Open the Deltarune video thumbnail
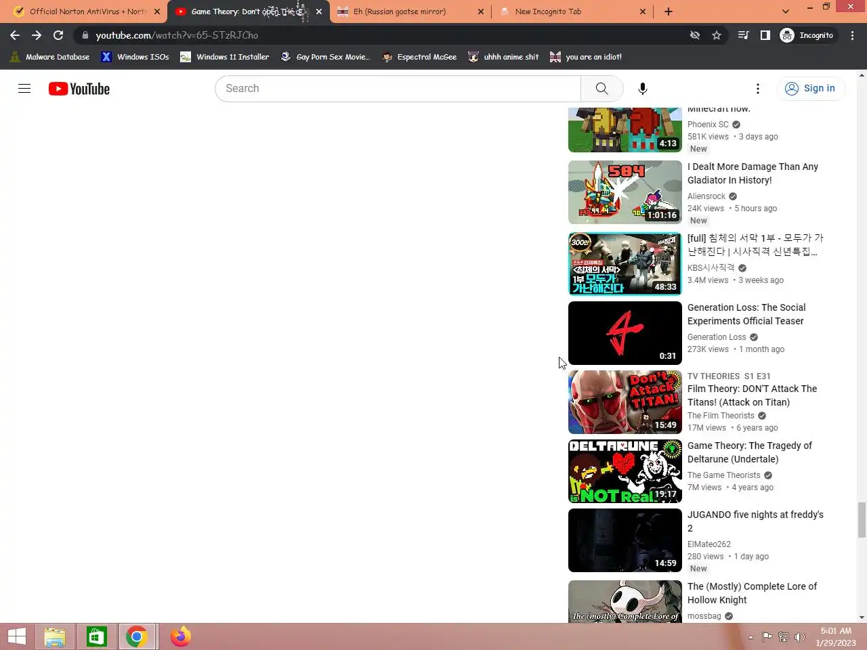 [x=625, y=471]
